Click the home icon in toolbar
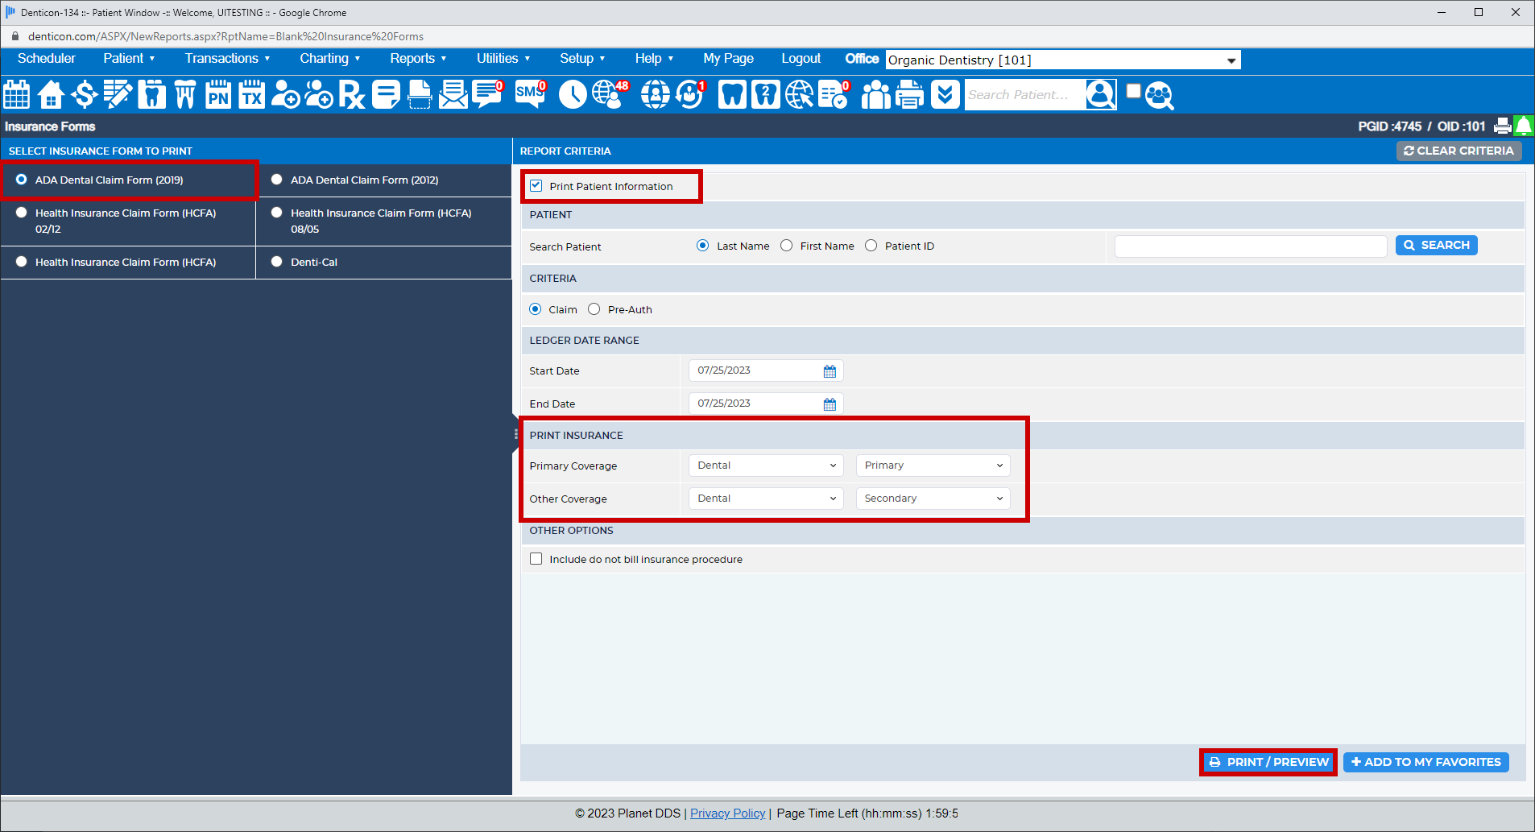The height and width of the screenshot is (832, 1535). tap(51, 95)
